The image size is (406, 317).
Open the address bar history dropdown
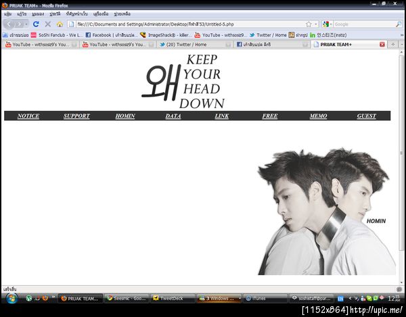[x=316, y=24]
